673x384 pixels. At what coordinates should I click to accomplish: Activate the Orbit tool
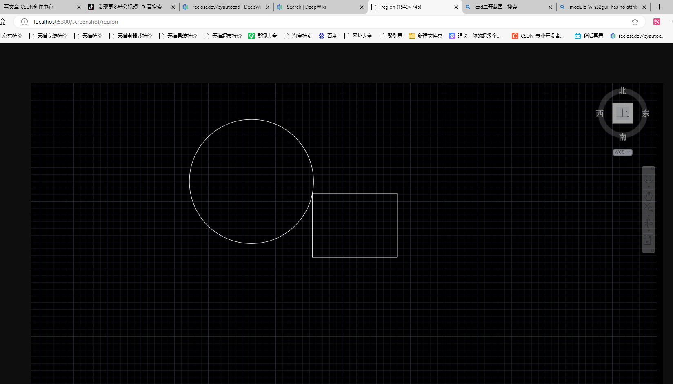[649, 223]
